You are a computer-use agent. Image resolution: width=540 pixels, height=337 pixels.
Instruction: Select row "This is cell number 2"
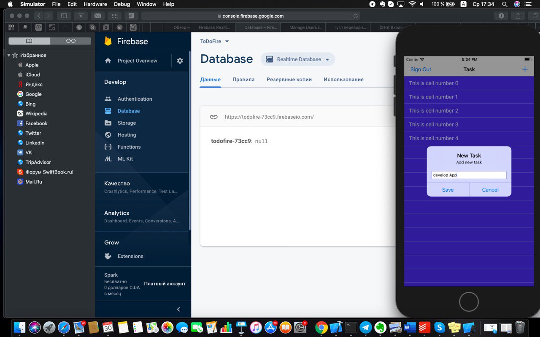469,111
